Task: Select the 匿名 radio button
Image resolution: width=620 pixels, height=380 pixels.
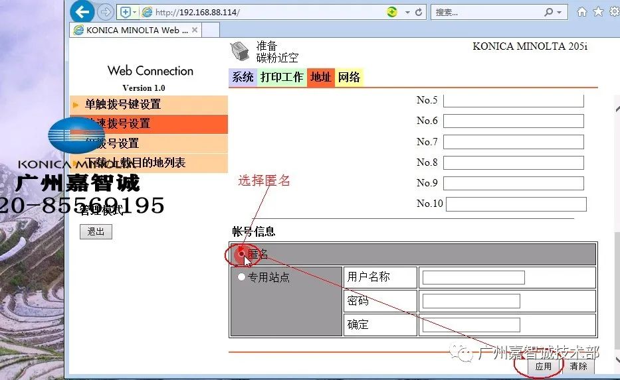Action: [x=241, y=254]
